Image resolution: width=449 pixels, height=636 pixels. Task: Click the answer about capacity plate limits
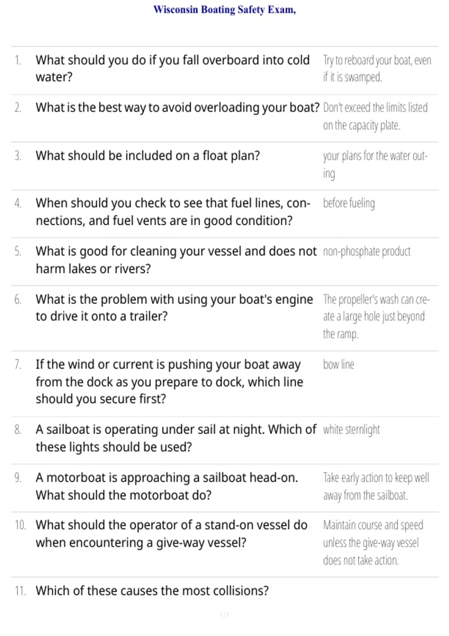(x=375, y=116)
